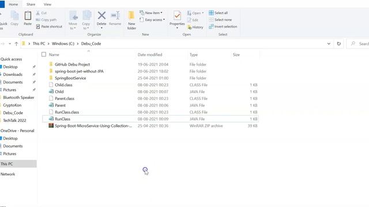Screen dimensions: 369x207
Task: Click the WinRAR ZIP archive file icon
Action: pos(51,126)
